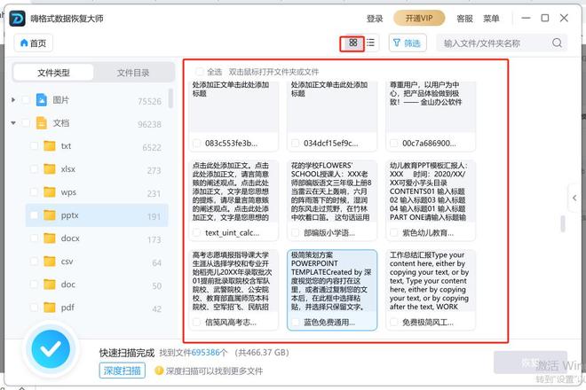Expand the 图片 tree node
The image size is (586, 390).
(x=13, y=100)
